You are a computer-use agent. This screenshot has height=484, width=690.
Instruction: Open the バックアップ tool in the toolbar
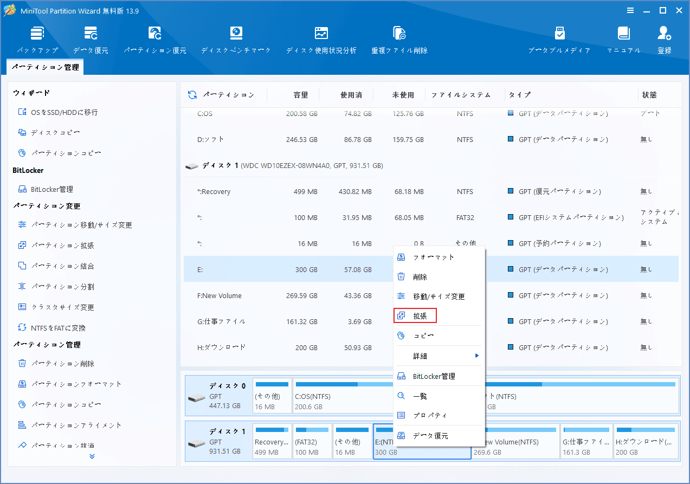(37, 40)
